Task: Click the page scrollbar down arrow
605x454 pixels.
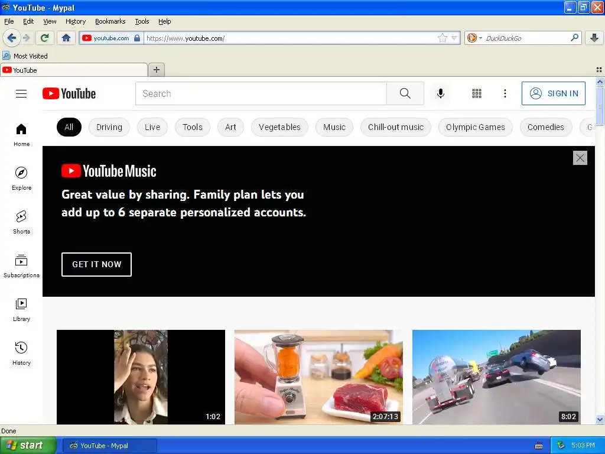Action: point(600,420)
